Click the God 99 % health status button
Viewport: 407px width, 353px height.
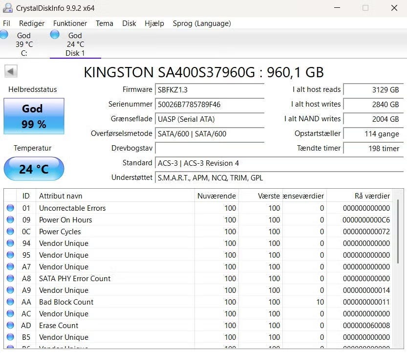click(x=34, y=116)
